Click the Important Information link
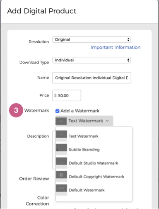The height and width of the screenshot is (209, 159). (116, 47)
